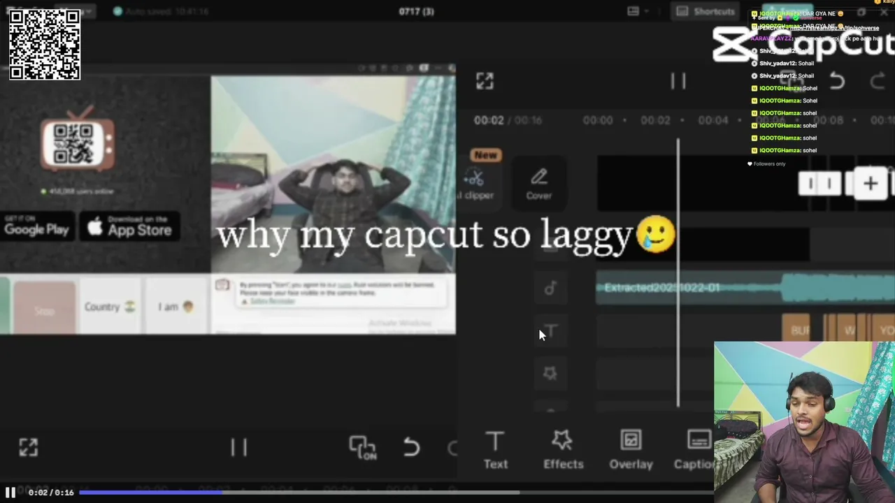Viewport: 895px width, 503px height.
Task: Toggle the ON icon in preview controls
Action: tap(362, 448)
